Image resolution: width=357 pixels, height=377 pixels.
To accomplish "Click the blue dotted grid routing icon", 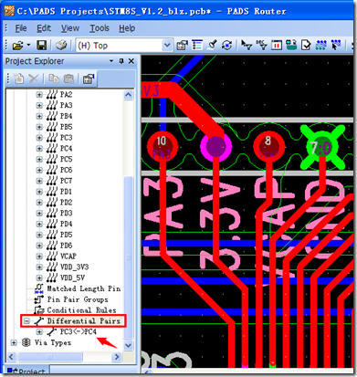I will point(321,45).
